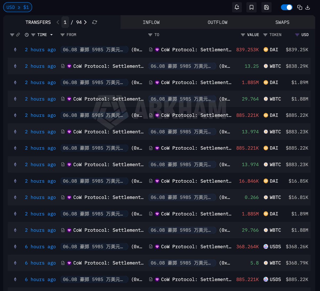The width and height of the screenshot is (320, 291).
Task: Click the $16.85K USD amount
Action: click(298, 181)
